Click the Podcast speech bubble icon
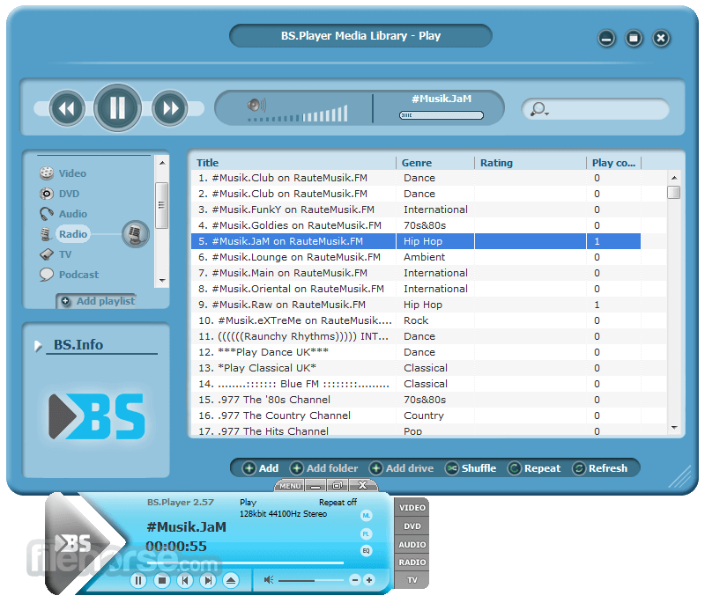Viewport: 705px width, 603px height. tap(47, 275)
